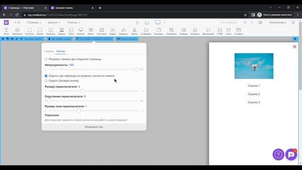
Task: Open the chat support bubble
Action: pos(291,154)
